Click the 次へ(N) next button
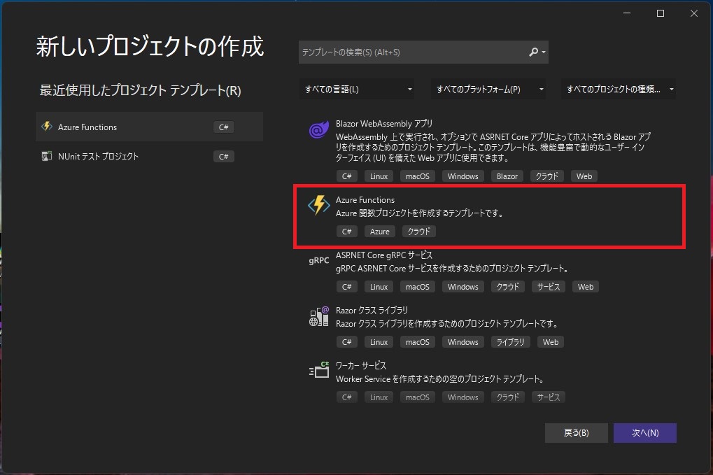Viewport: 713px width, 475px height. coord(645,433)
